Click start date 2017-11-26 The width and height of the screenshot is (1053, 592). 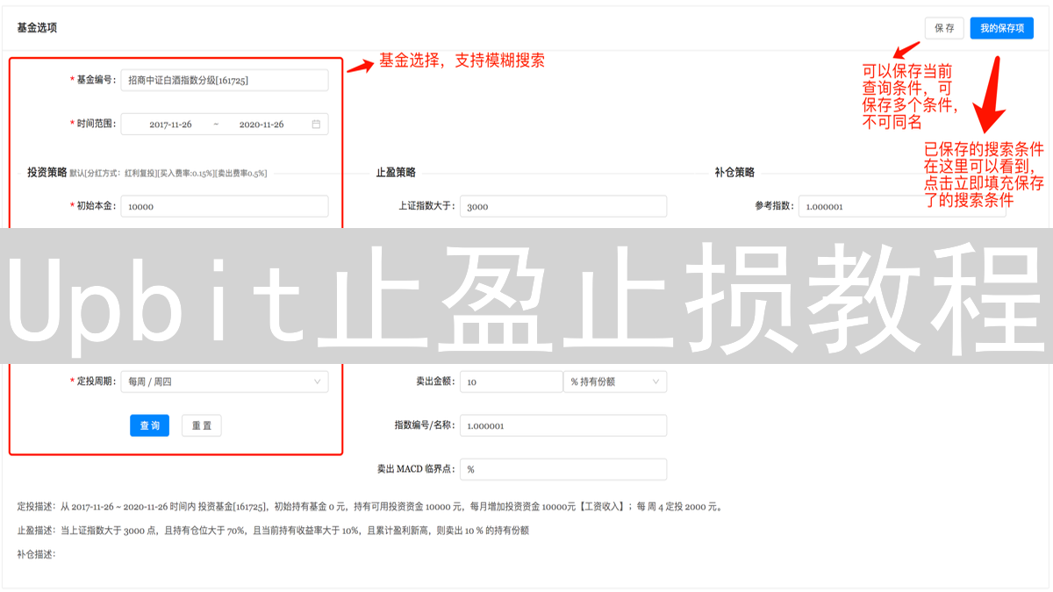[170, 125]
